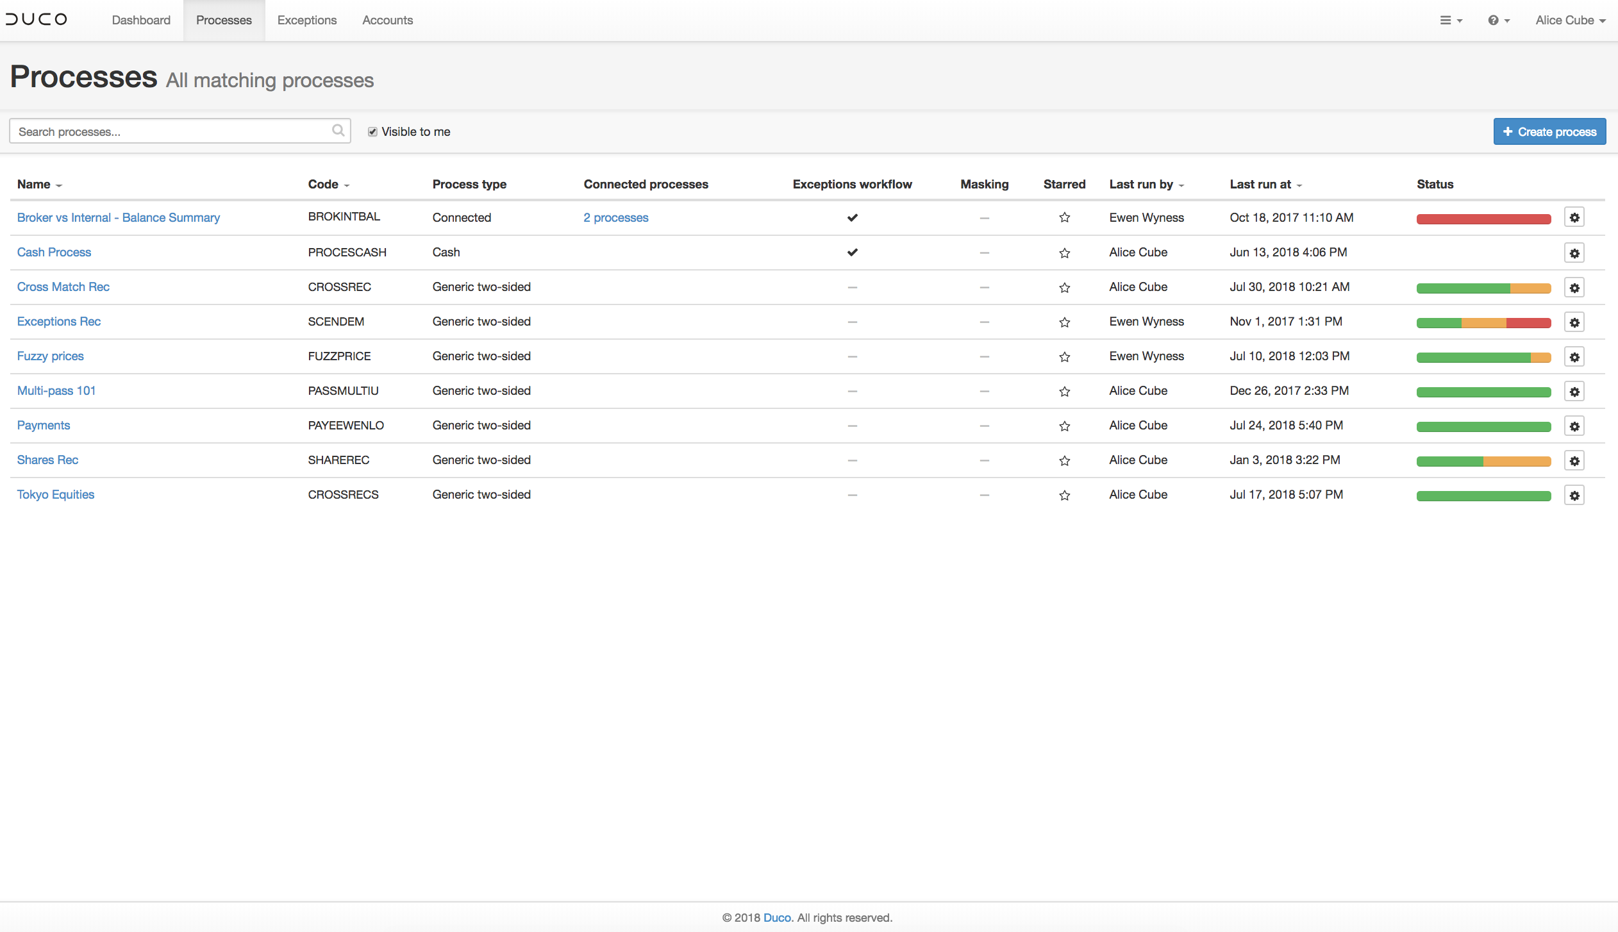Star the Fuzzy prices process
Image resolution: width=1618 pixels, height=932 pixels.
(x=1064, y=356)
